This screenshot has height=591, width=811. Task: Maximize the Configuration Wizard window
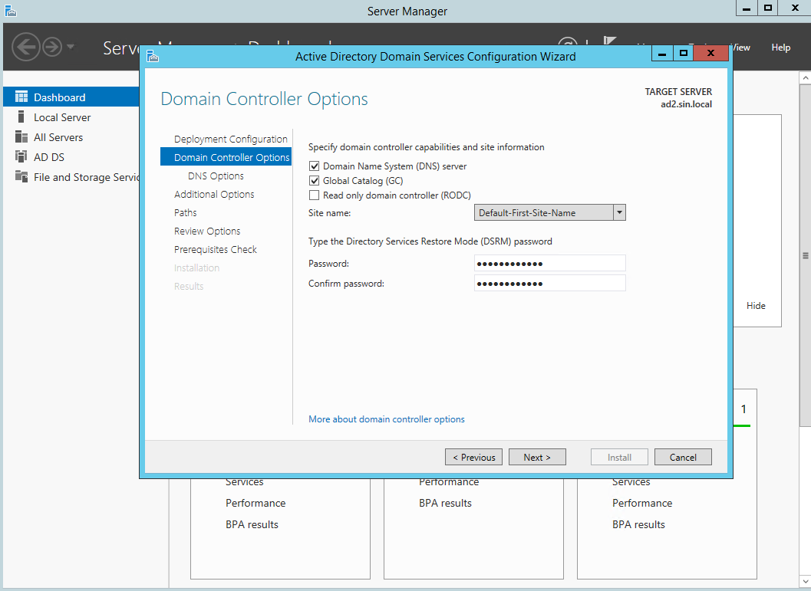(x=683, y=53)
